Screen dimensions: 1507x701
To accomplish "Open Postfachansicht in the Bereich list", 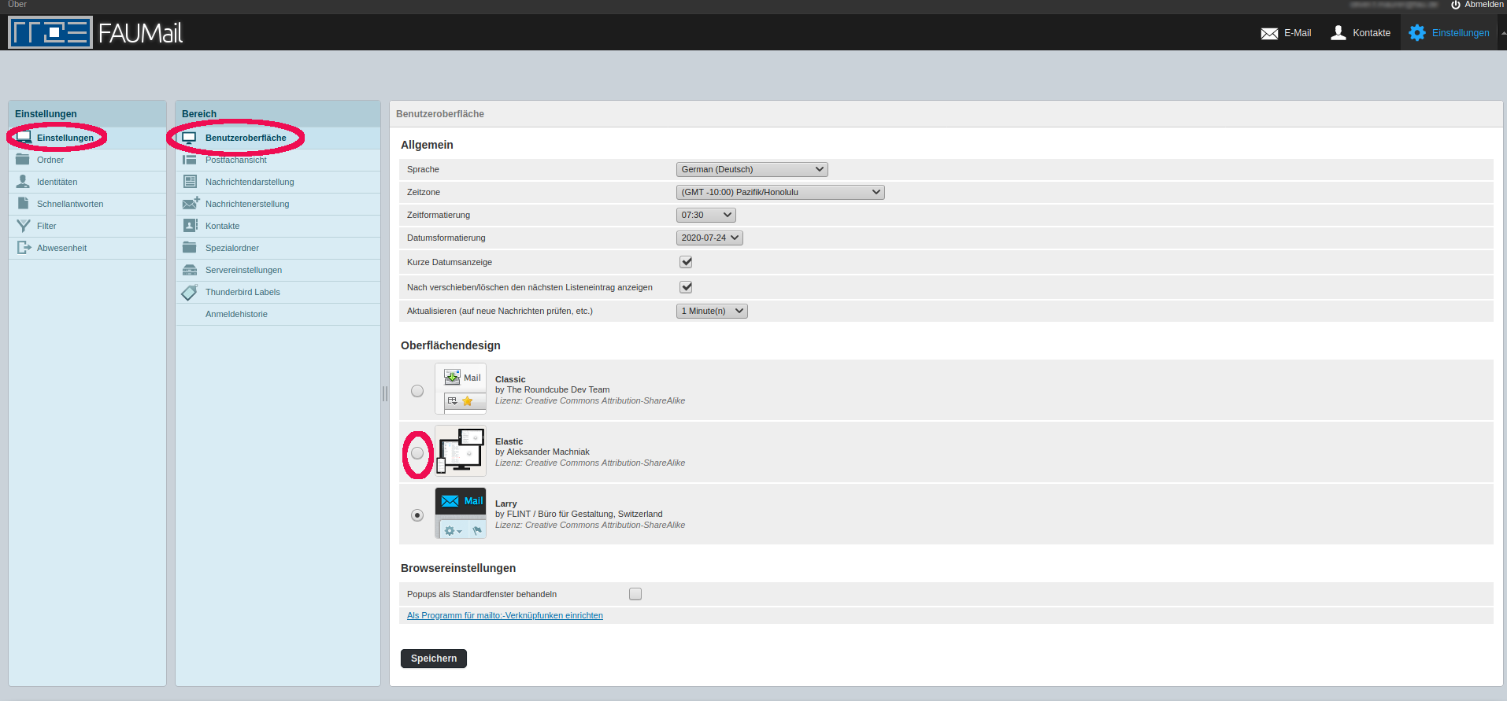I will (236, 160).
